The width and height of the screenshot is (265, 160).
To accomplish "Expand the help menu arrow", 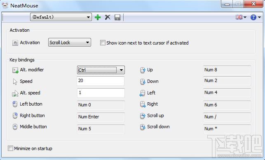I will click(x=259, y=17).
